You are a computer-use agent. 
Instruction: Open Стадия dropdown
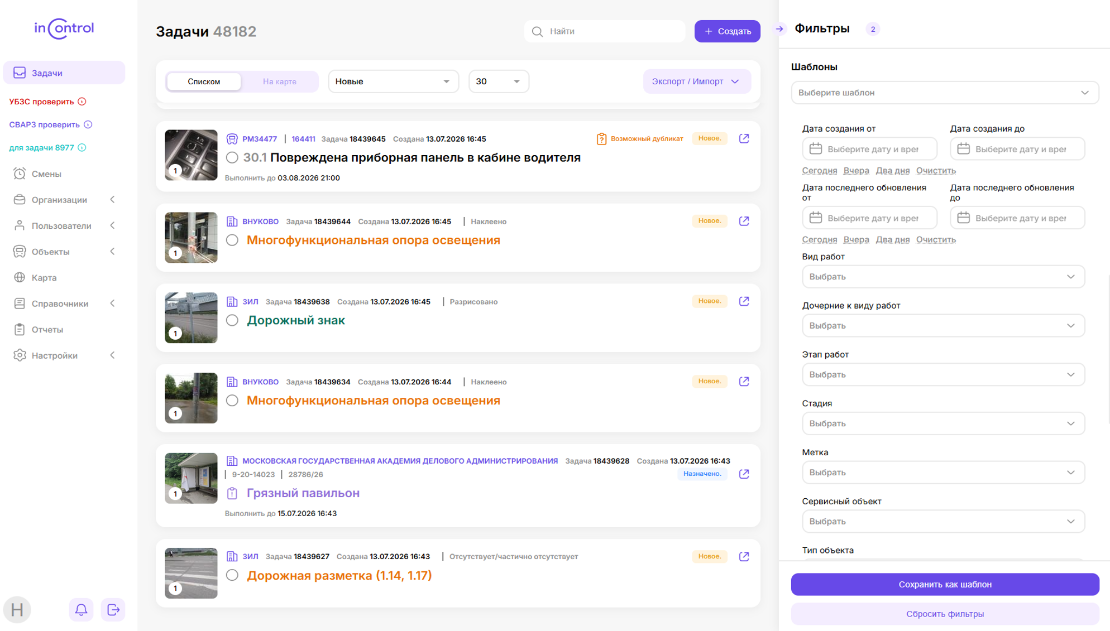click(943, 423)
